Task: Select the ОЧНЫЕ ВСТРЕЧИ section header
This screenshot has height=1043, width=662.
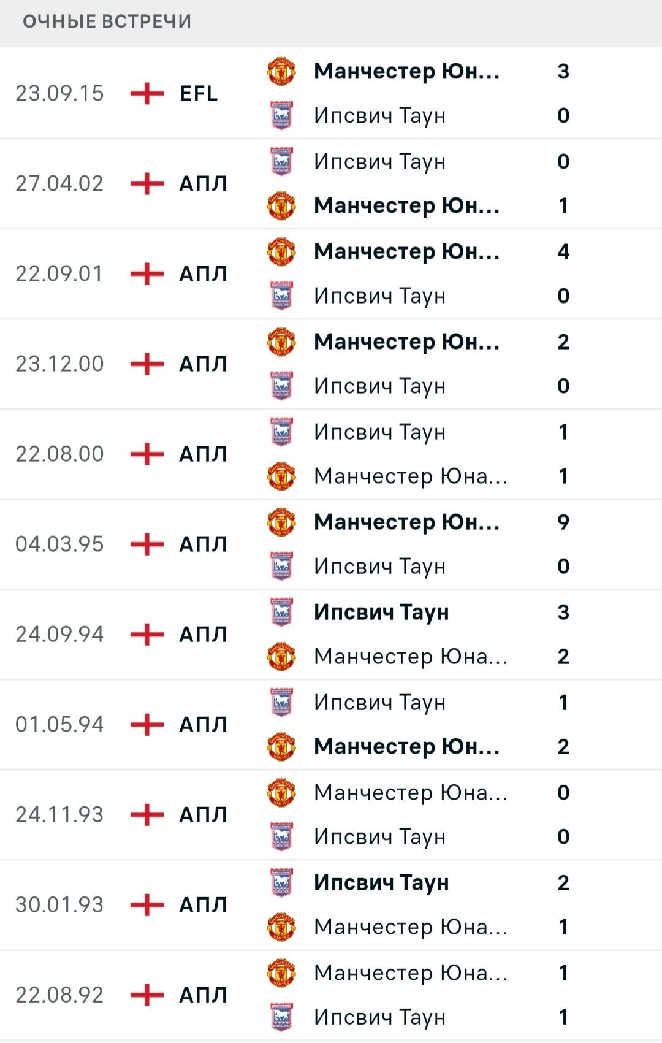Action: (107, 21)
